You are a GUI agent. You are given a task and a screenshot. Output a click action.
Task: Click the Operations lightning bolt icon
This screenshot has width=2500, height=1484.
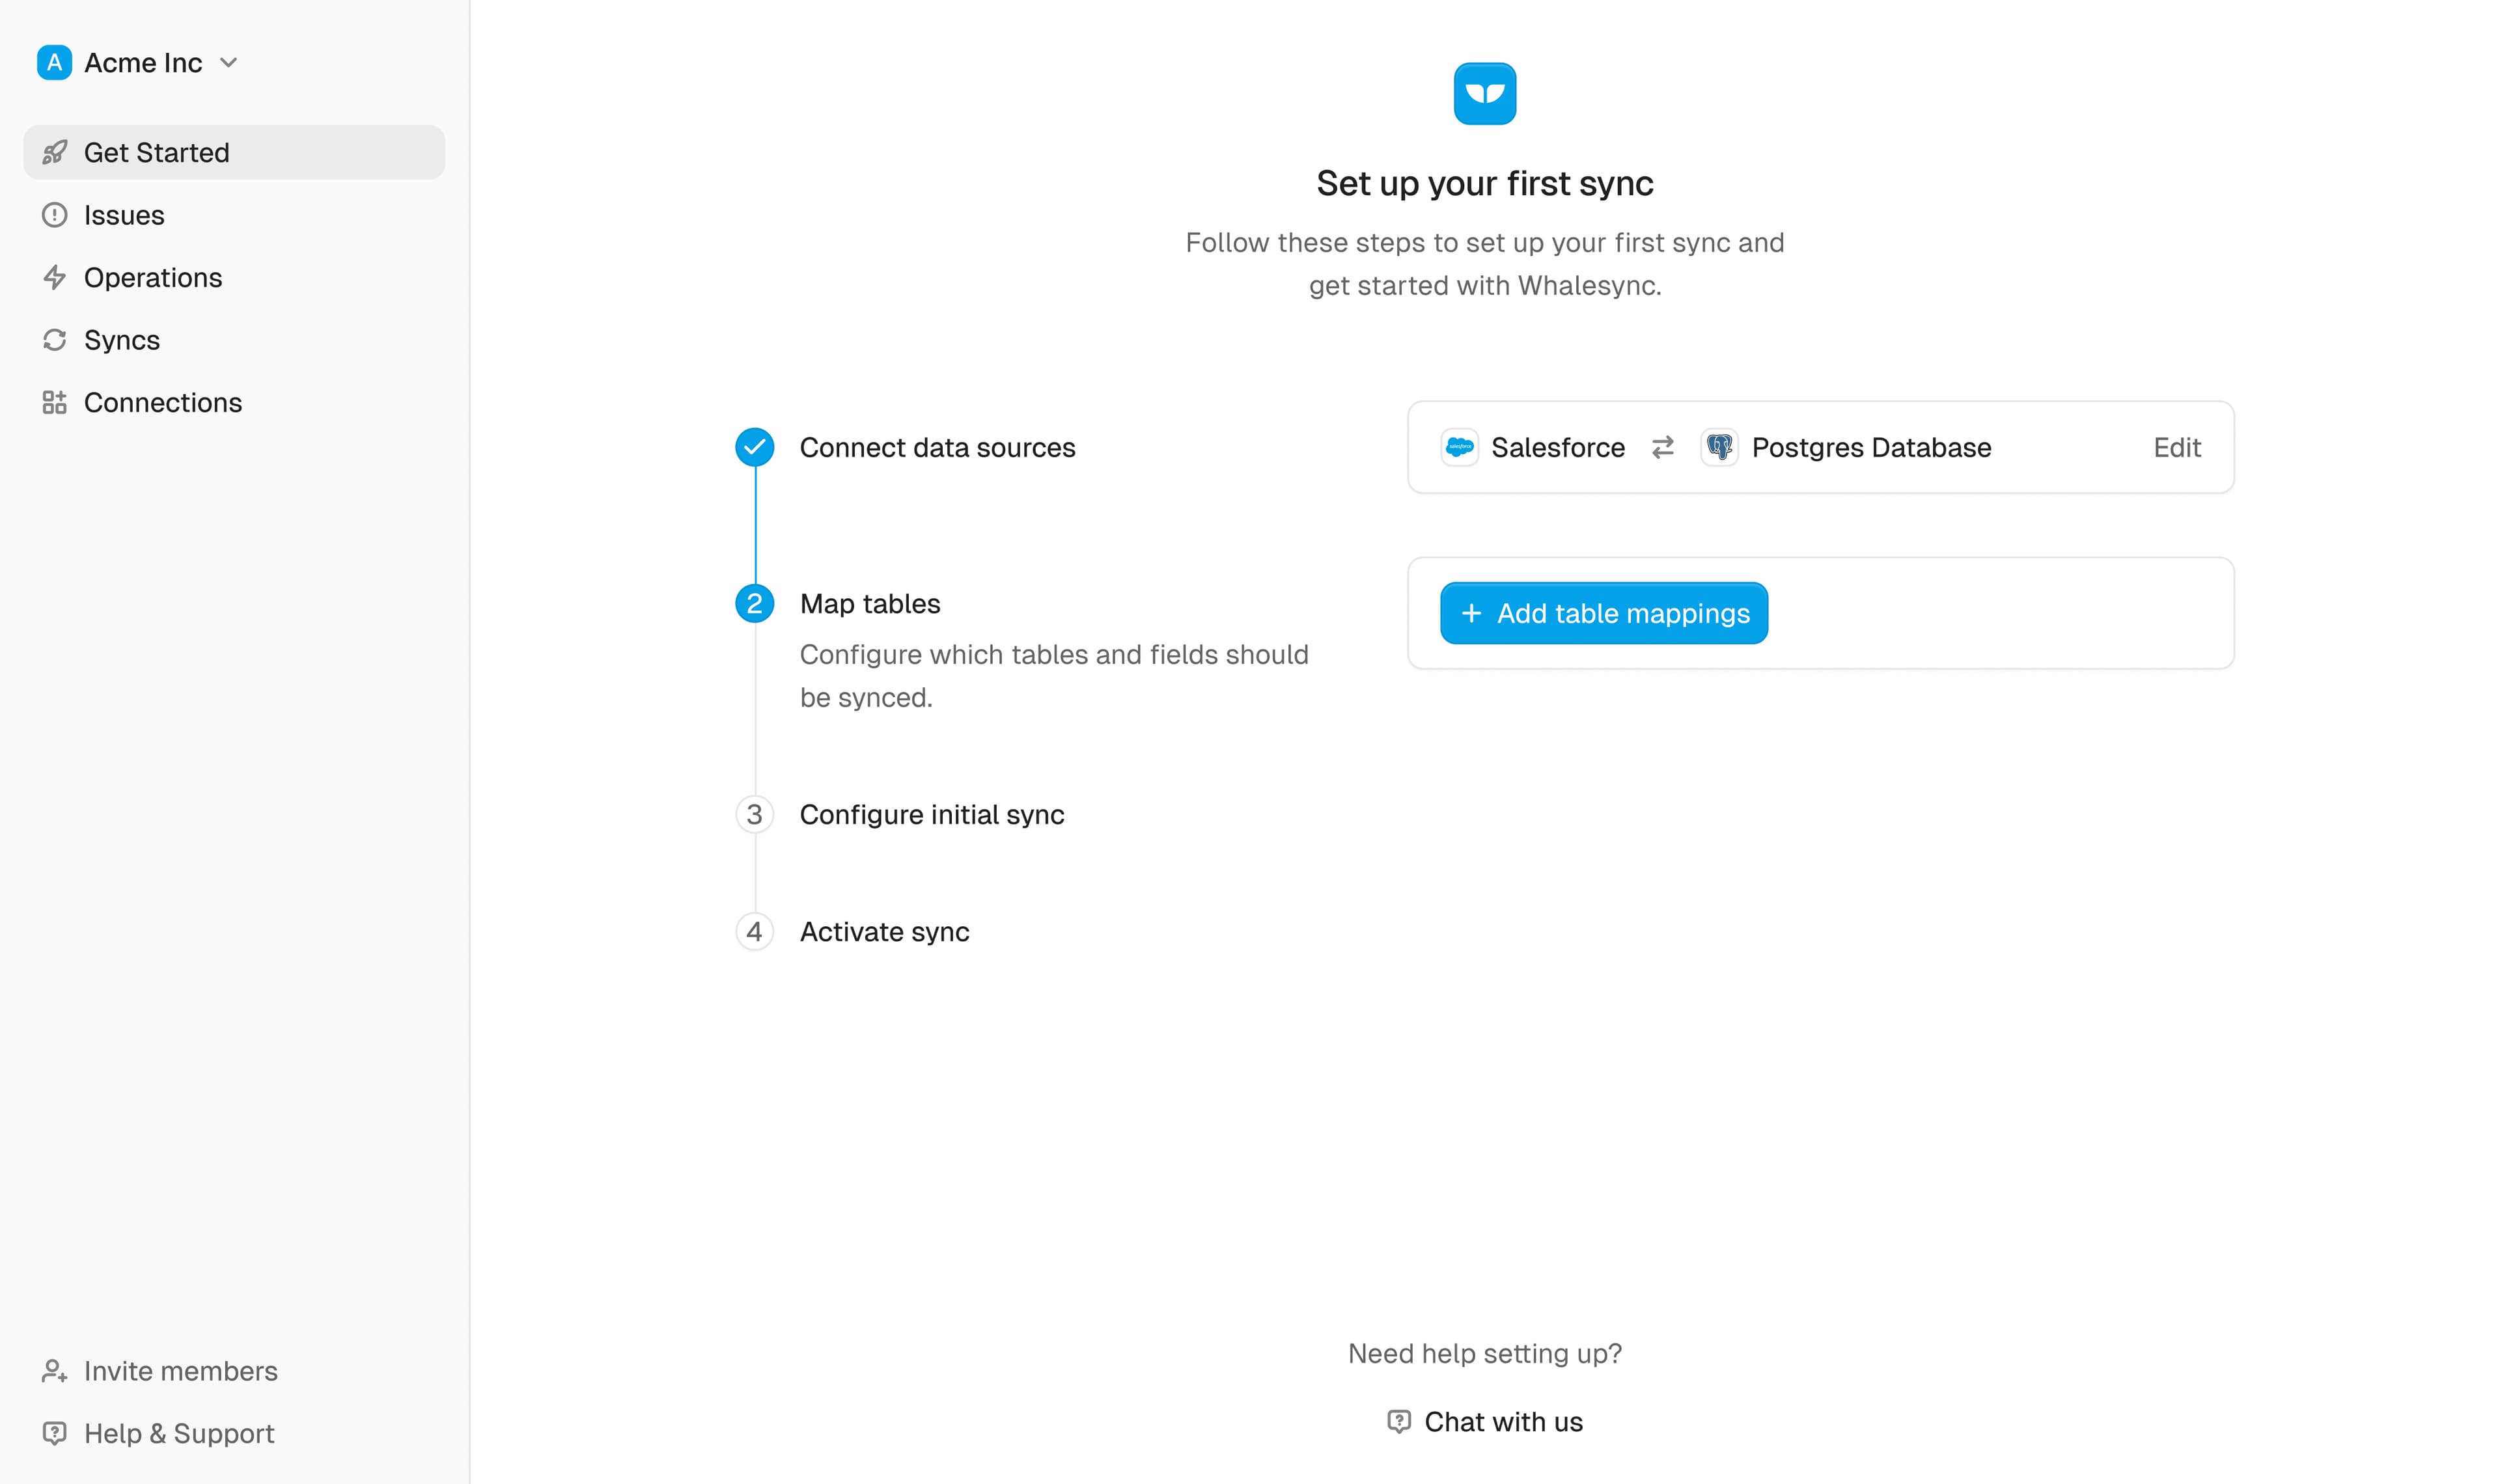(x=55, y=278)
